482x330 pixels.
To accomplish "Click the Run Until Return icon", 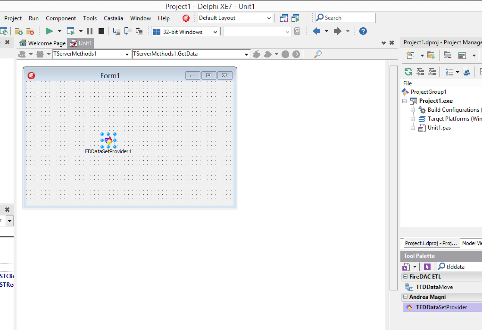I will click(139, 31).
